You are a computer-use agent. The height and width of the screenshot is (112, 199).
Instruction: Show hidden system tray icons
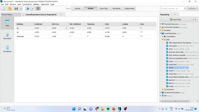[160, 109]
